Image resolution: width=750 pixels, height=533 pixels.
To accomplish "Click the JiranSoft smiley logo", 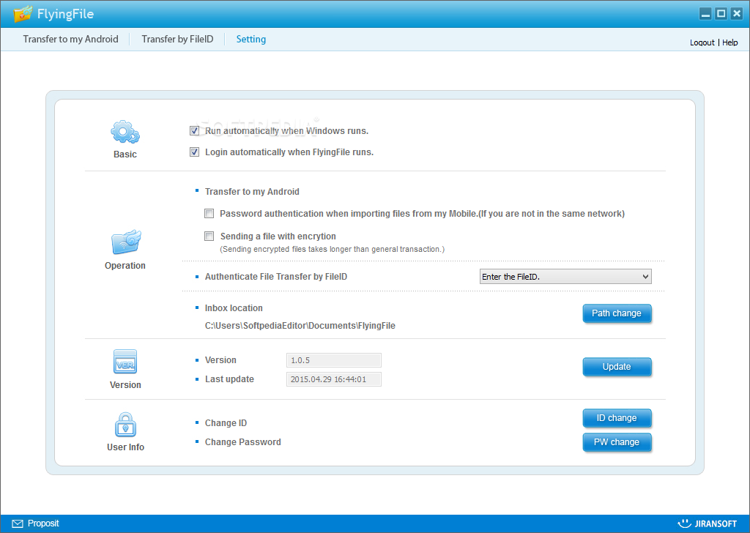I will [x=685, y=523].
